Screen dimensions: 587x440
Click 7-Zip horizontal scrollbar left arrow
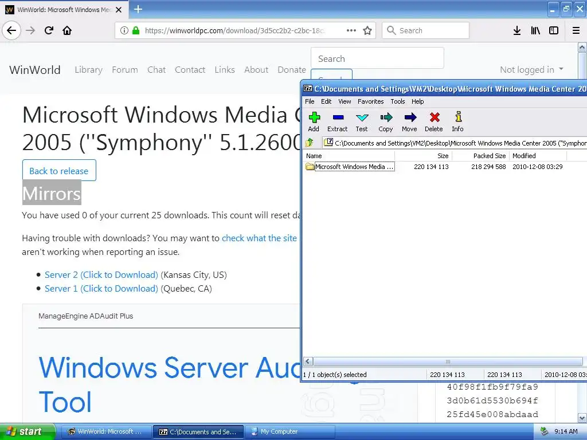(x=308, y=362)
